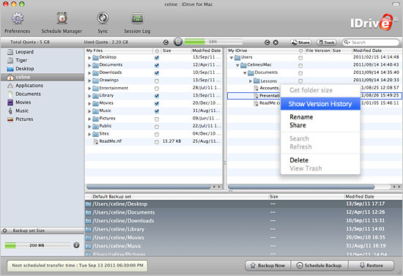
Task: Check the Users folder checkbox in My IDrive
Action: [300, 58]
